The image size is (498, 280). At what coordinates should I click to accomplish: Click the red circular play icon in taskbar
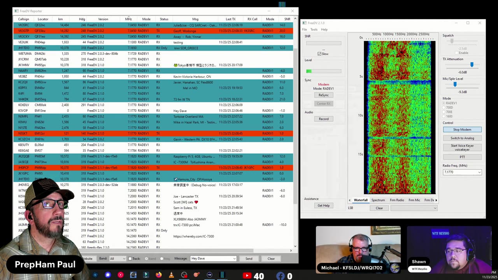(x=120, y=275)
